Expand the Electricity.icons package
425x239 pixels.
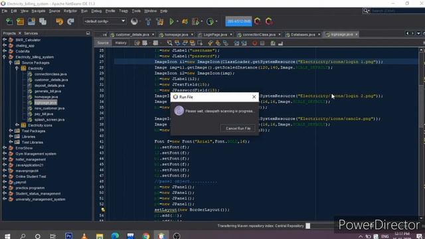click(x=17, y=125)
